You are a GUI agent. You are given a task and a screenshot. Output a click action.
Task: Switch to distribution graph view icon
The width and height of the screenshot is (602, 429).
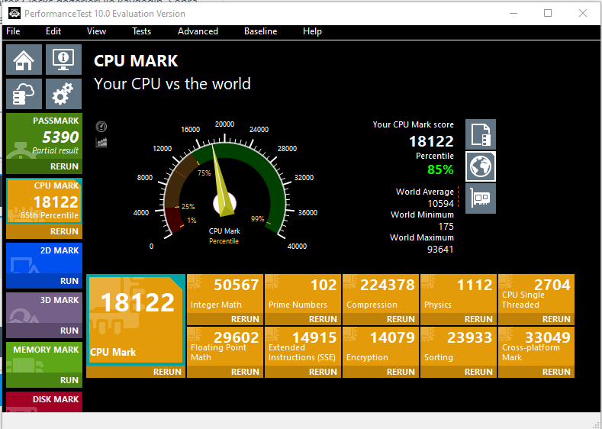pos(101,143)
